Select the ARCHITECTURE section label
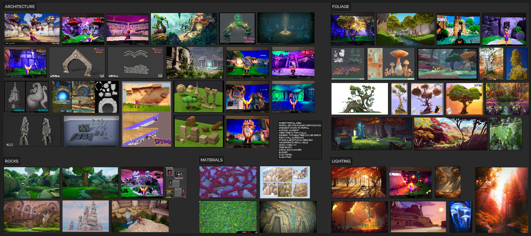 coord(20,7)
